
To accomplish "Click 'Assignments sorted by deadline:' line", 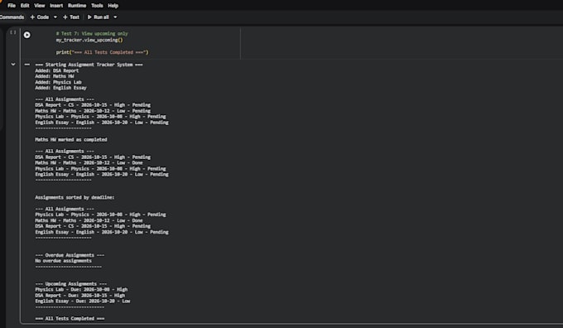I will tap(75, 197).
